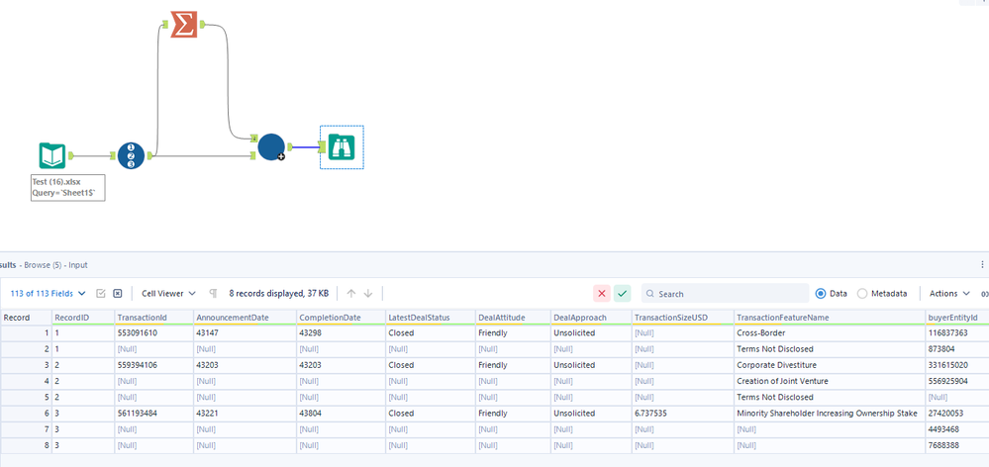
Task: Click the Append Fields output anchor
Action: [289, 146]
